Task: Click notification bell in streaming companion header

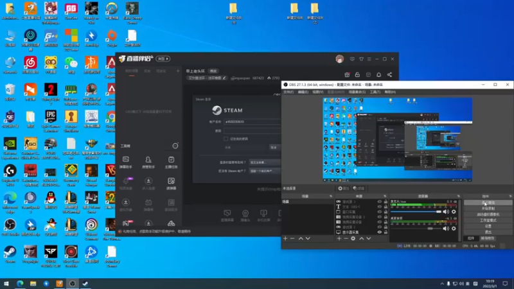Action: pyautogui.click(x=378, y=74)
